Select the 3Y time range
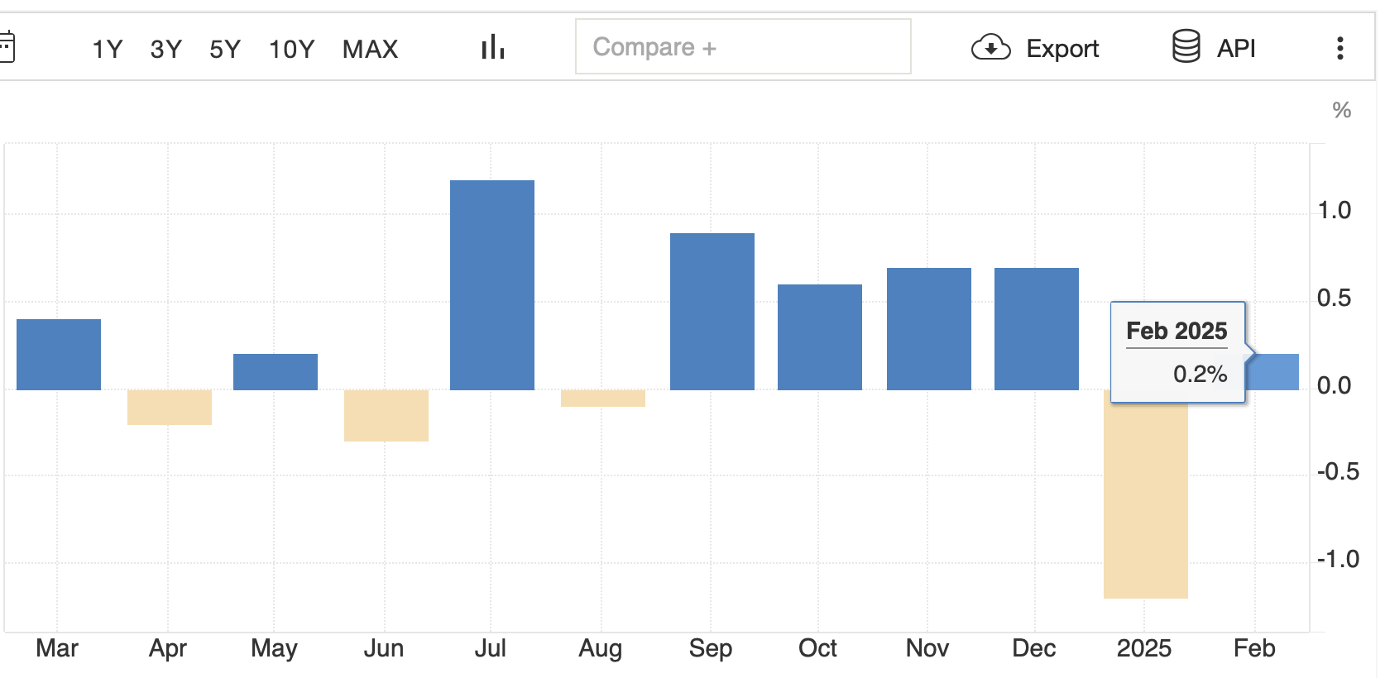The height and width of the screenshot is (678, 1385). pos(165,50)
